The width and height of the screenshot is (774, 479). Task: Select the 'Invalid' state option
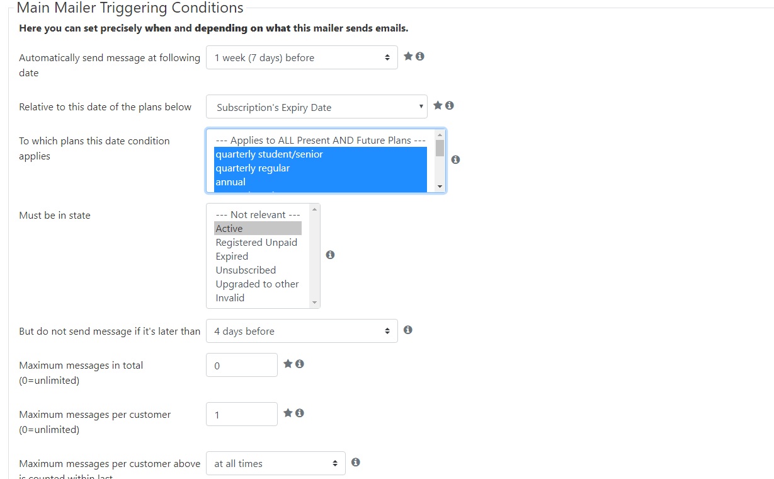point(258,297)
